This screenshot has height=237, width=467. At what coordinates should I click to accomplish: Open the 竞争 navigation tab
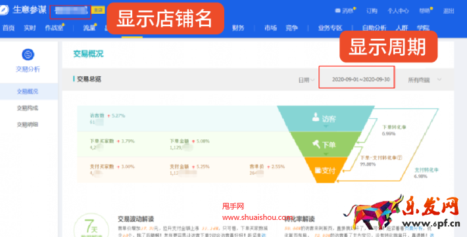pos(291,28)
